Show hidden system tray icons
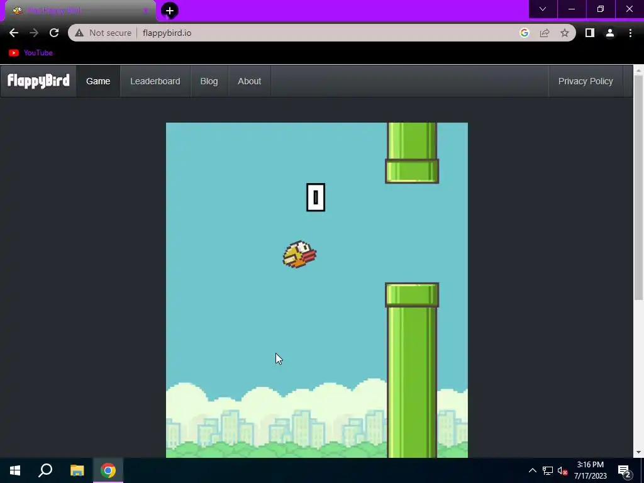Viewport: 644px width, 483px height. point(532,470)
